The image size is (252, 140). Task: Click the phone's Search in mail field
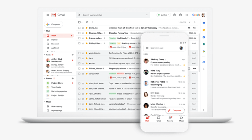164,48
